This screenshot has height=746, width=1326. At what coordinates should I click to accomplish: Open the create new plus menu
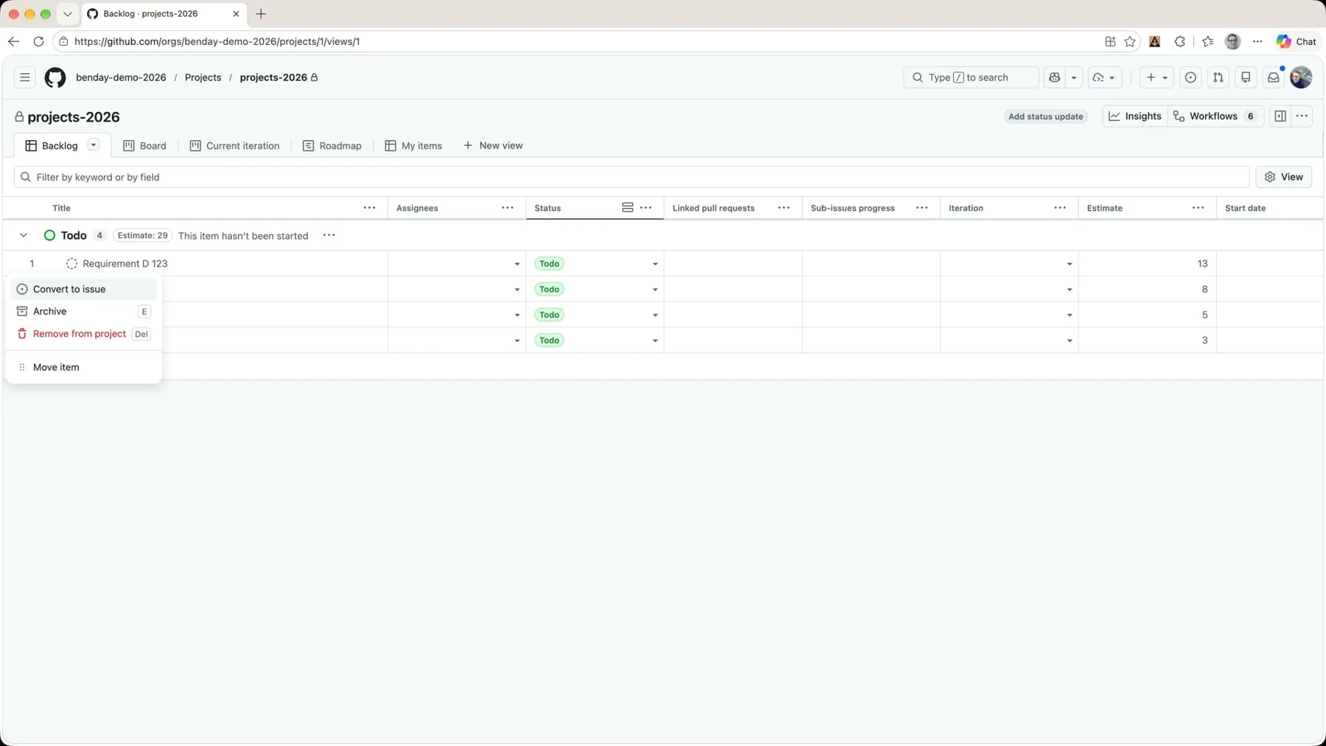coord(1156,77)
